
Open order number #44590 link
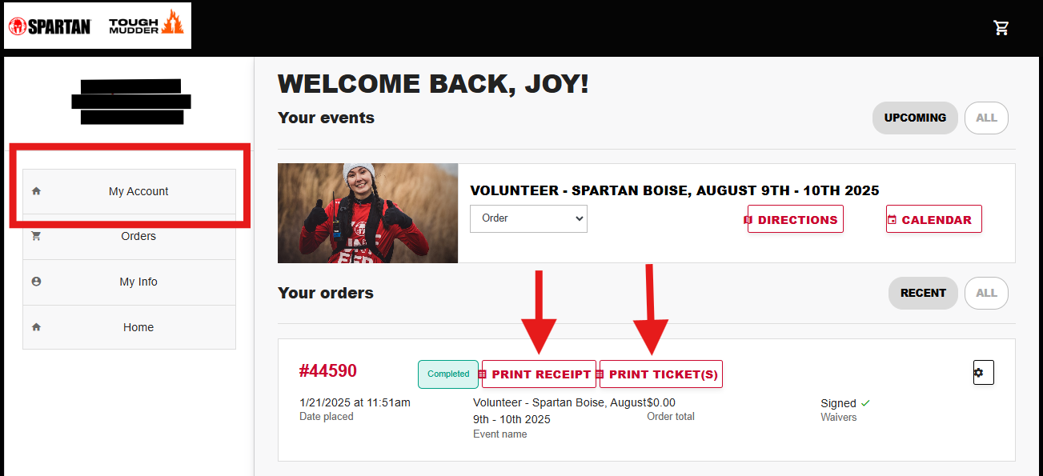(327, 371)
